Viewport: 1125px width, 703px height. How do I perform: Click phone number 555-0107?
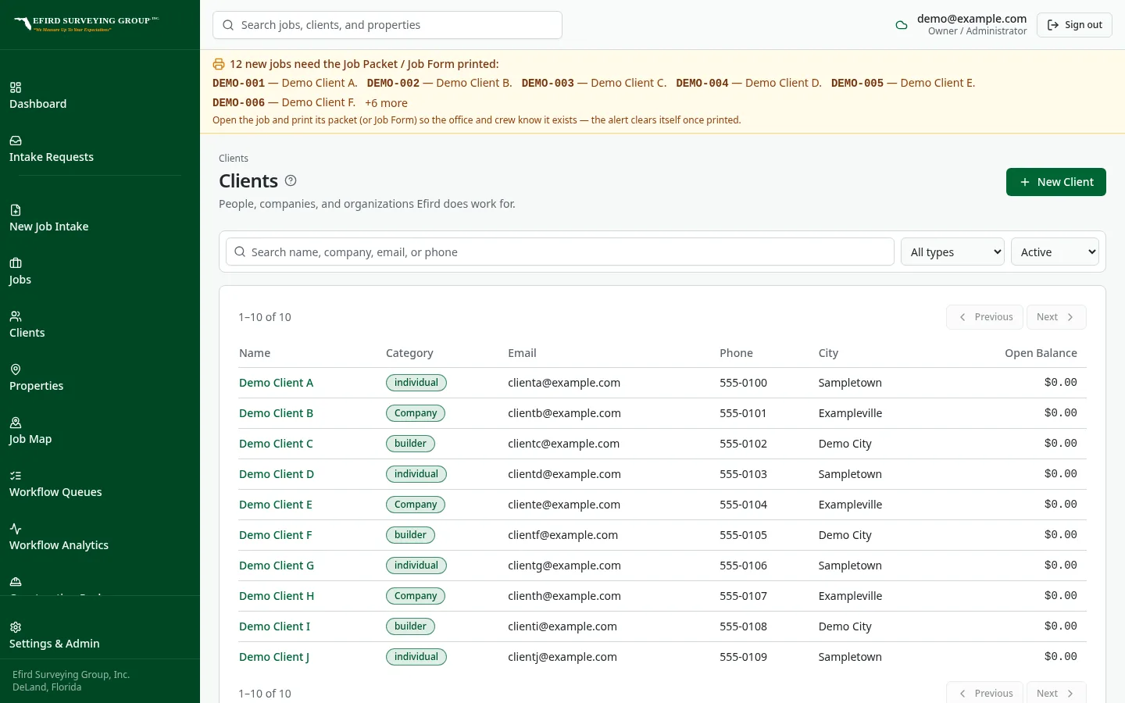pyautogui.click(x=743, y=596)
